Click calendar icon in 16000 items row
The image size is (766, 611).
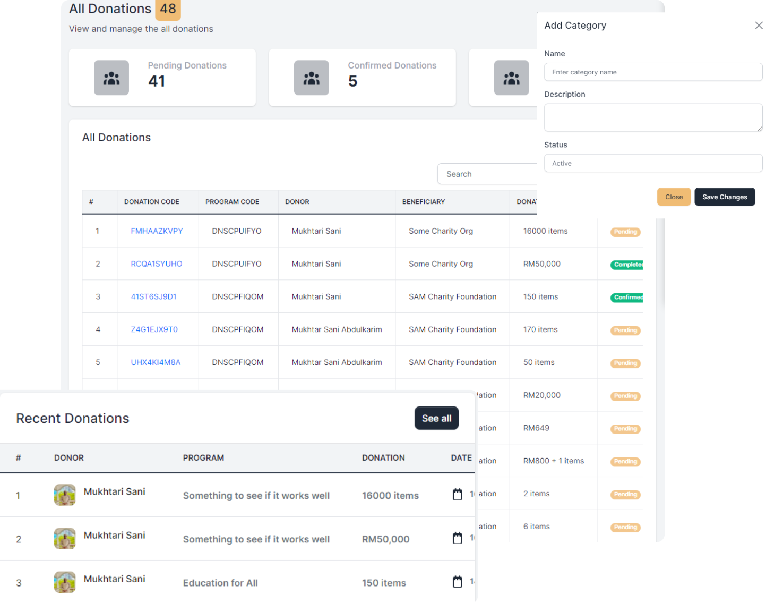click(x=457, y=495)
